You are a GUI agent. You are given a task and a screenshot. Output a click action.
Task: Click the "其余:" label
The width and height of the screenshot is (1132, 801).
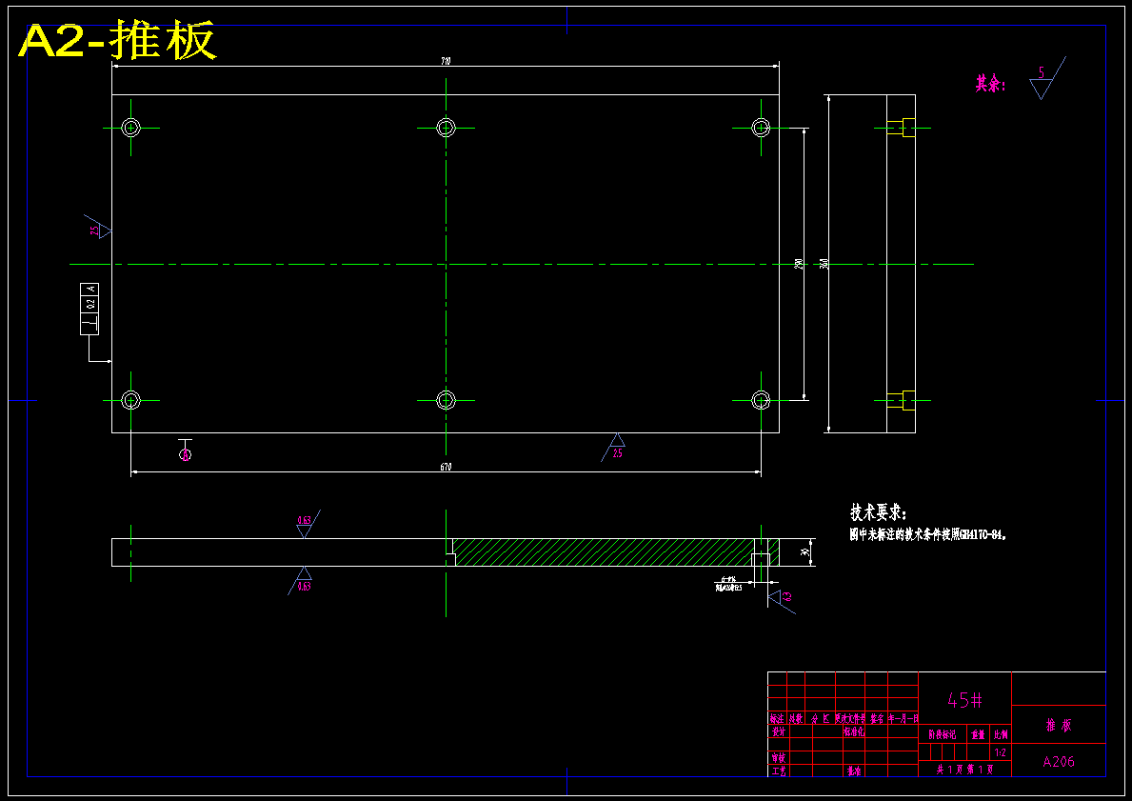click(990, 84)
